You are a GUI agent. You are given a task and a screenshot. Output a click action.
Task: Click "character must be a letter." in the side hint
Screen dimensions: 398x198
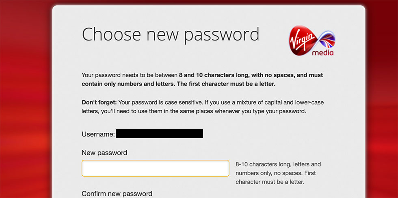click(x=270, y=182)
